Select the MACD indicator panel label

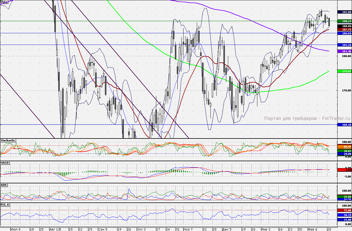[x=5, y=163]
